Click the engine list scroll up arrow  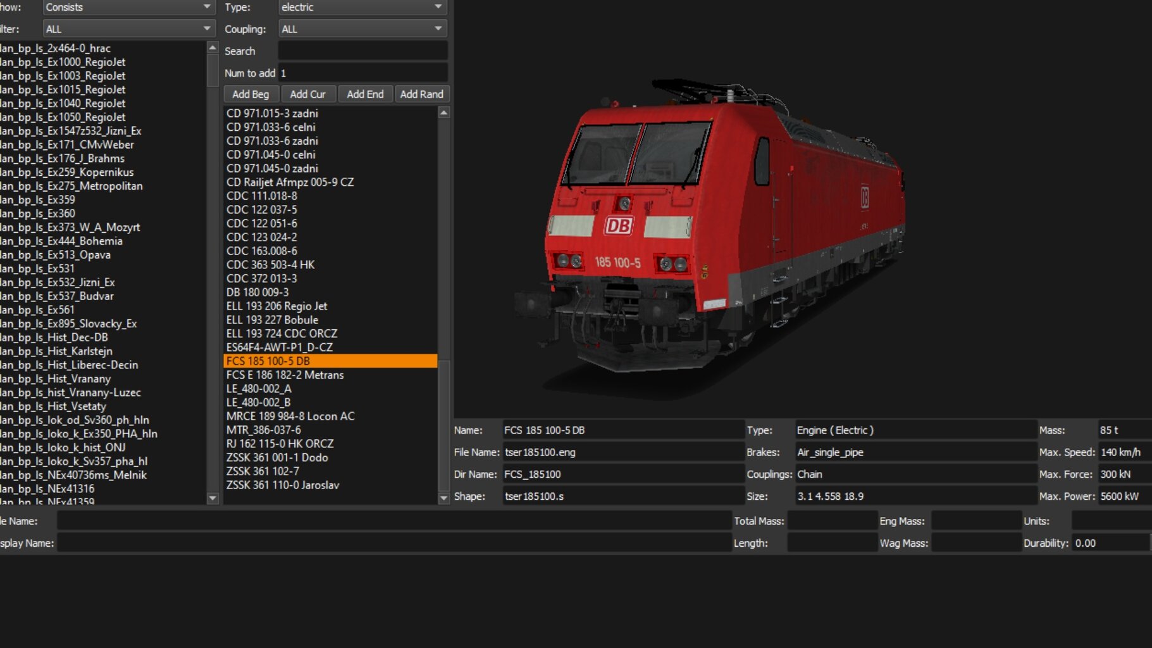point(443,113)
